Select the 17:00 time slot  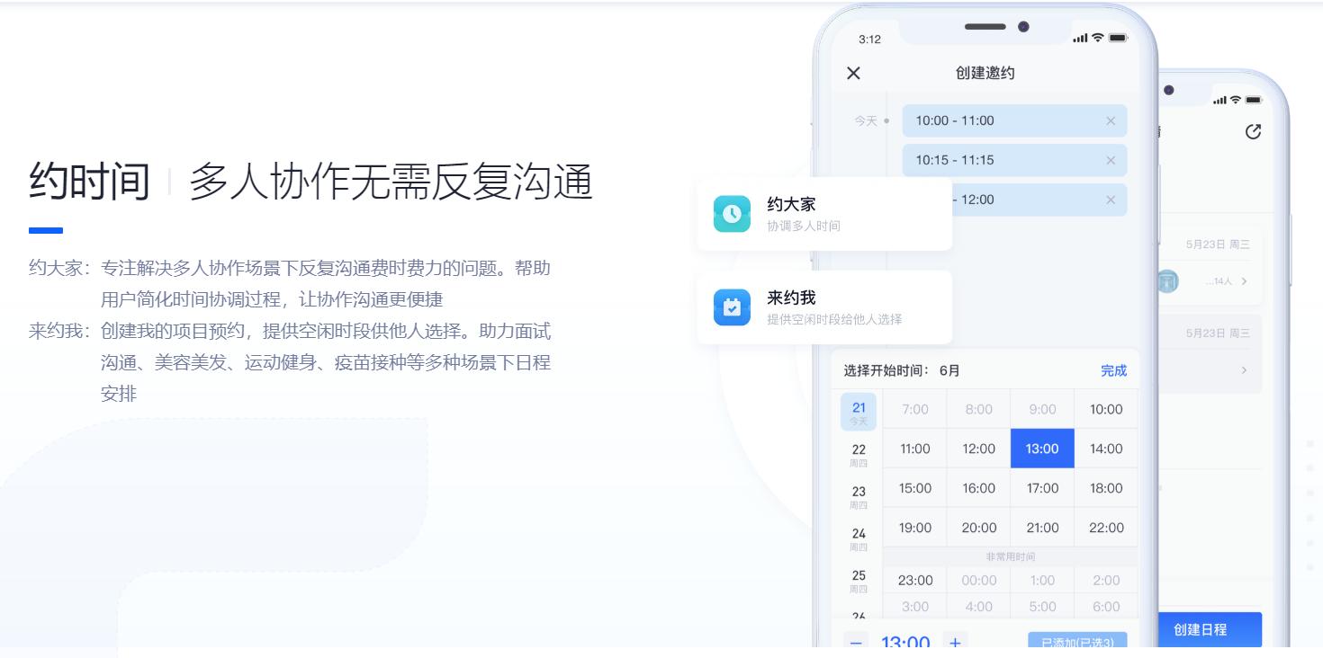click(1042, 488)
